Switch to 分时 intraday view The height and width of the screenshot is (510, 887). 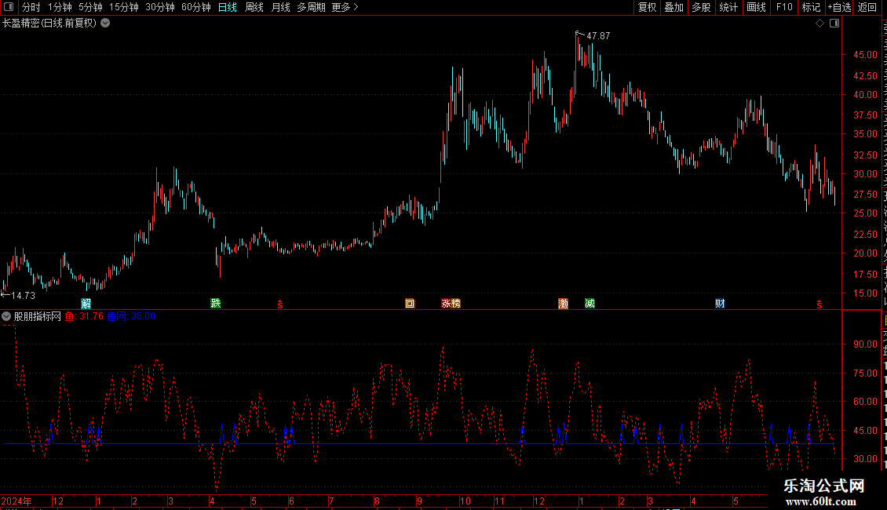[x=31, y=7]
